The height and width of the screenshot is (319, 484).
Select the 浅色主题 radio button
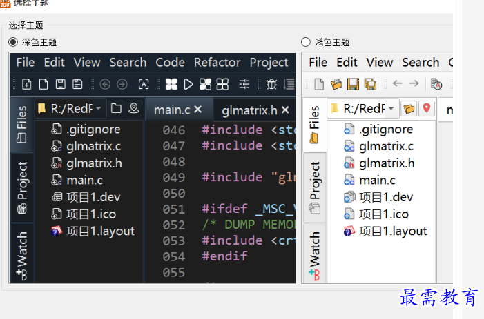(306, 42)
